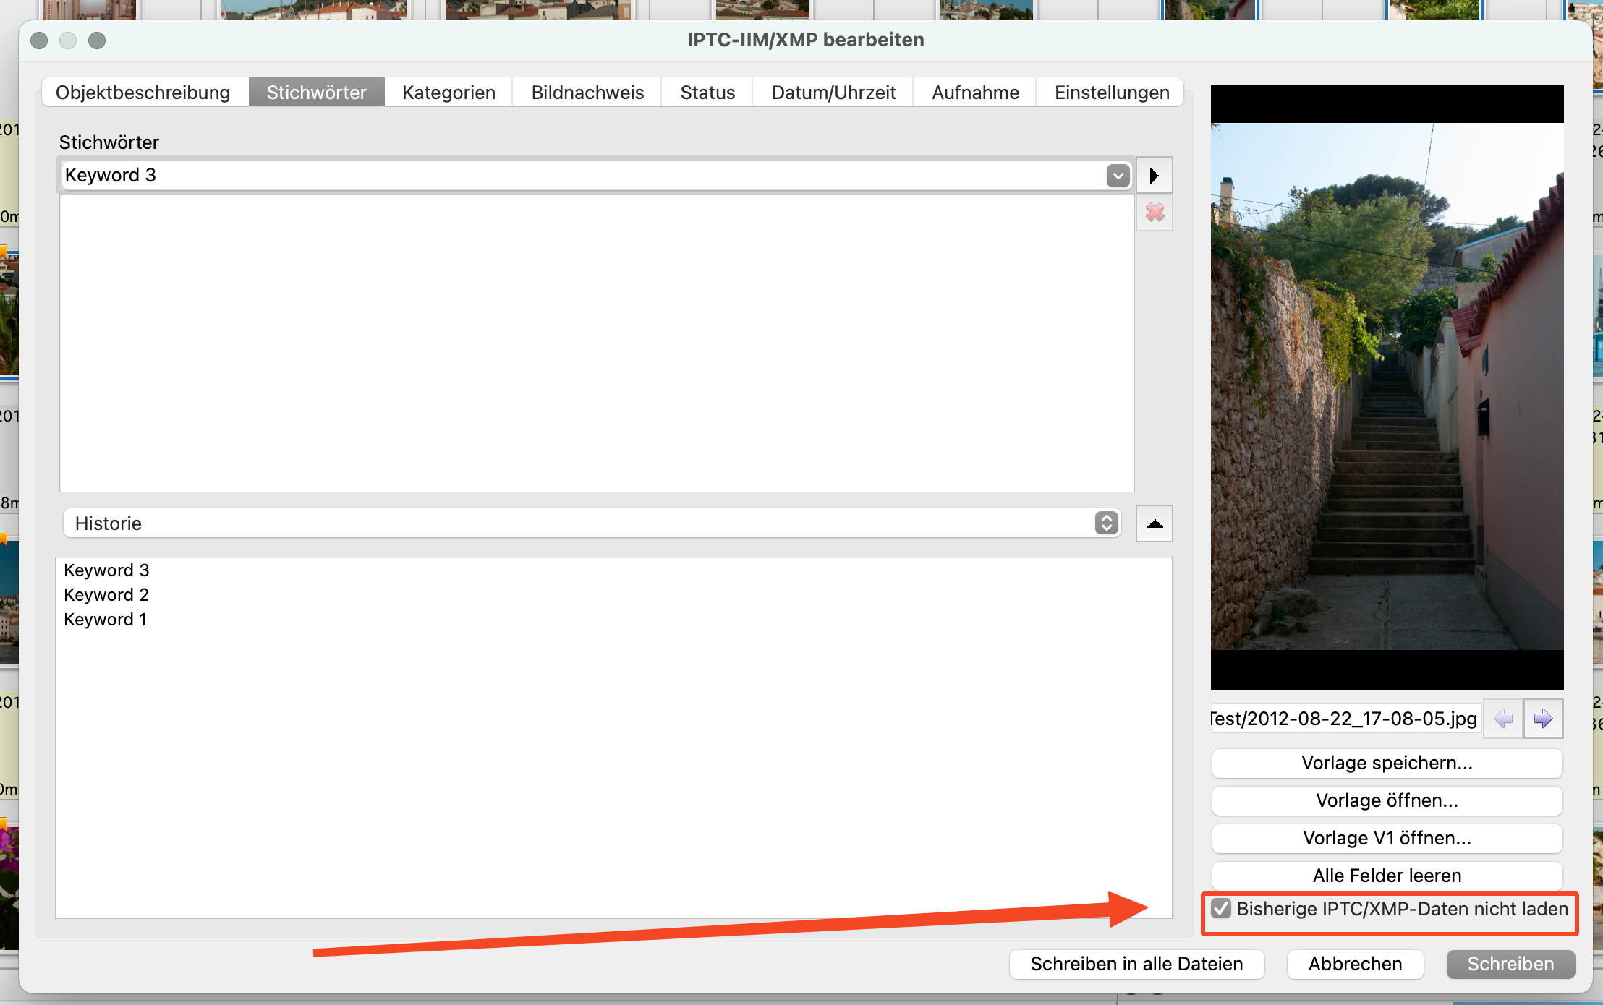The width and height of the screenshot is (1603, 1005).
Task: Click Schreiben in alle Dateien
Action: 1136,964
